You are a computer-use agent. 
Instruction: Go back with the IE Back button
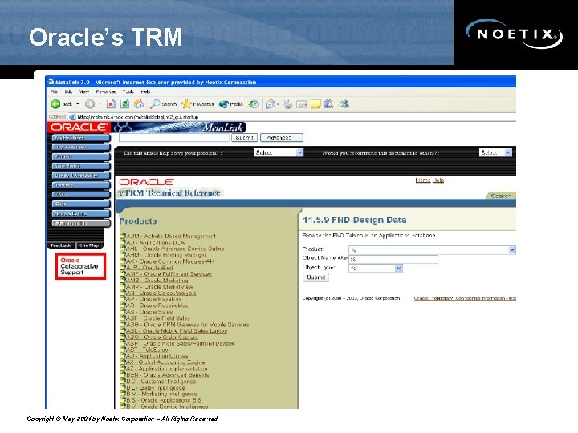(x=61, y=104)
